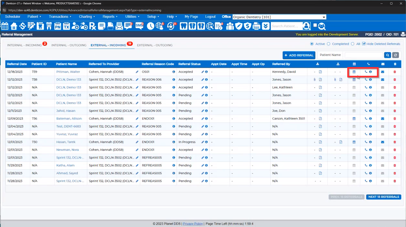Viewport: 406px width, 227px height.
Task: Click the TX treatment plan toolbar icon
Action: point(66,26)
